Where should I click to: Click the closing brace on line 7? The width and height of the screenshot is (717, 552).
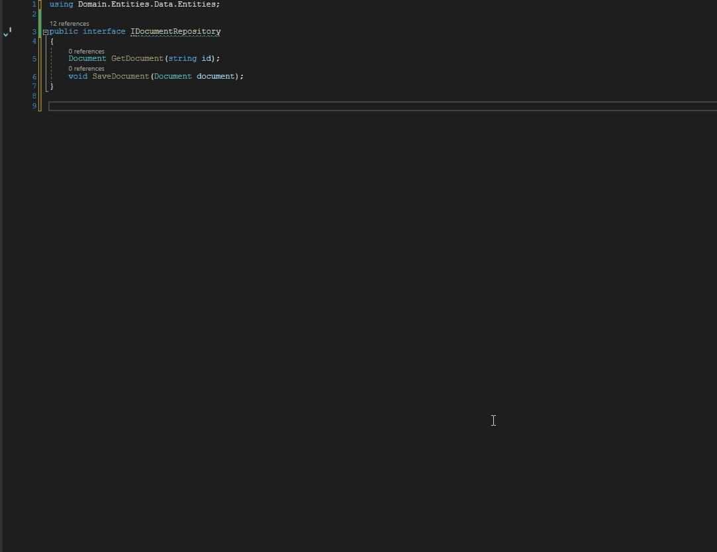click(52, 86)
